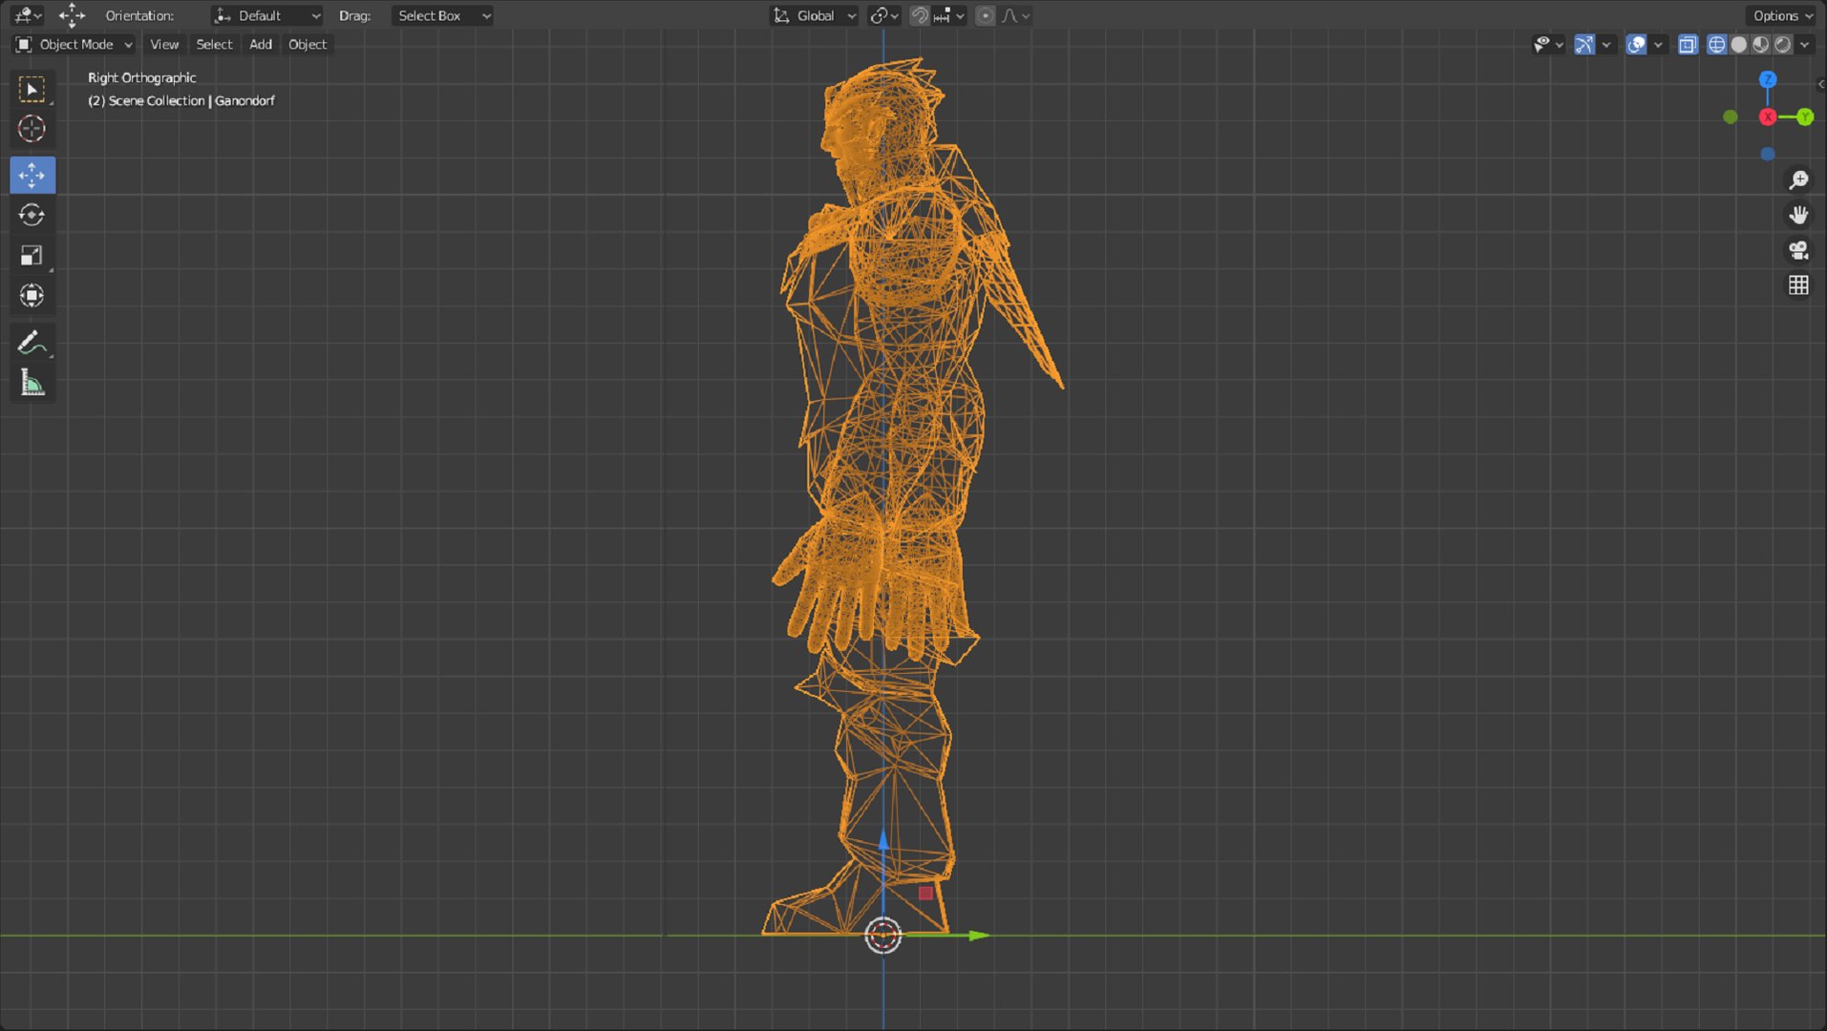
Task: Switch perspective/orthographic with grid icon
Action: pyautogui.click(x=1798, y=285)
